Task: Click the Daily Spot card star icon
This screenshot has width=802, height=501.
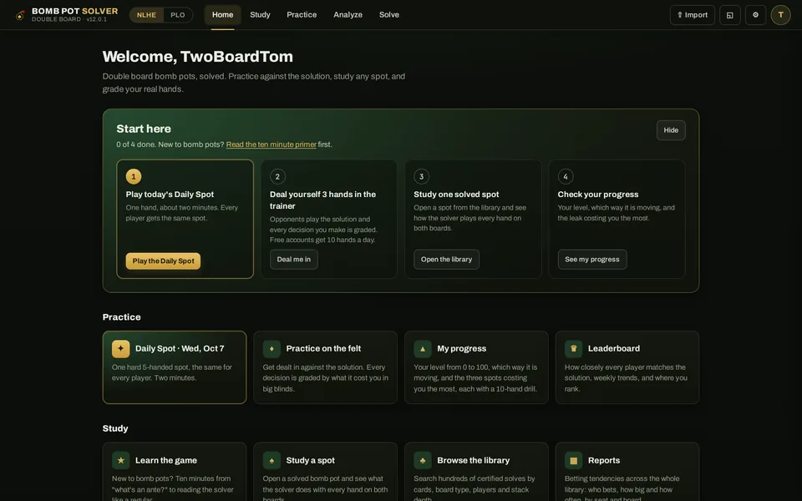Action: [120, 349]
